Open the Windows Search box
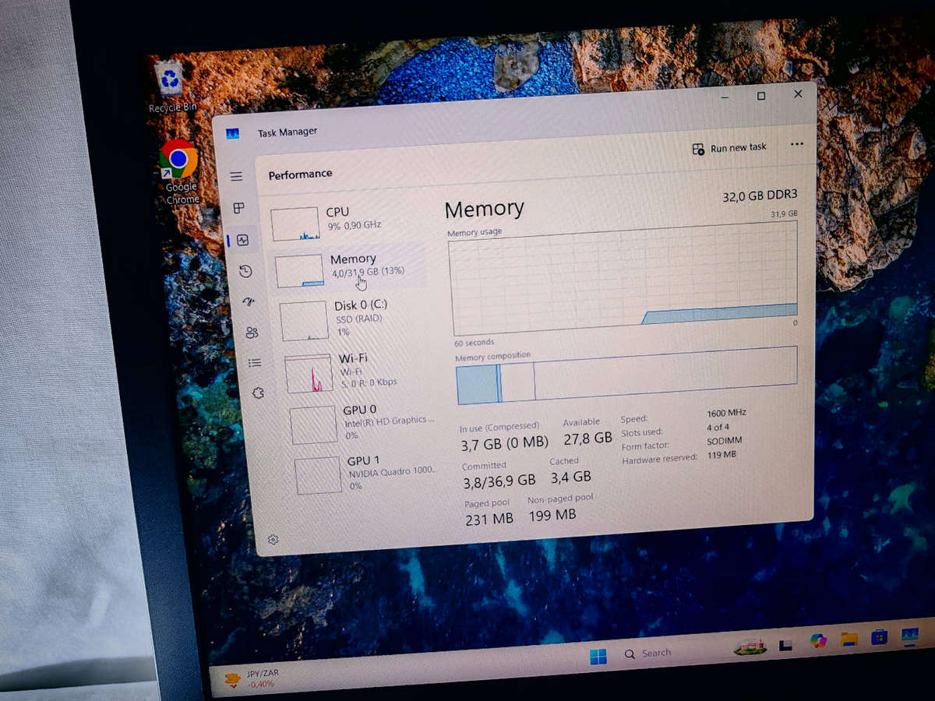Image resolution: width=935 pixels, height=701 pixels. tap(651, 653)
